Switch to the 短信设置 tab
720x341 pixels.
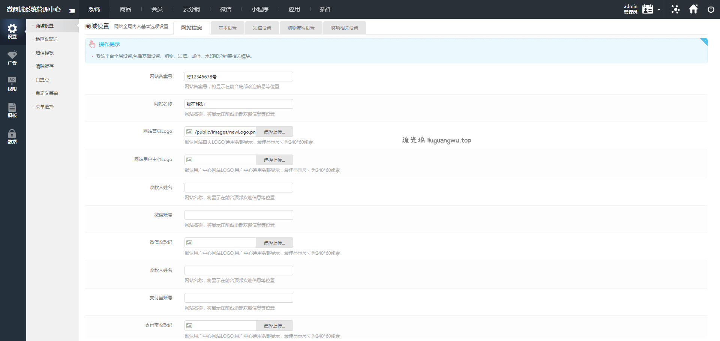click(262, 28)
